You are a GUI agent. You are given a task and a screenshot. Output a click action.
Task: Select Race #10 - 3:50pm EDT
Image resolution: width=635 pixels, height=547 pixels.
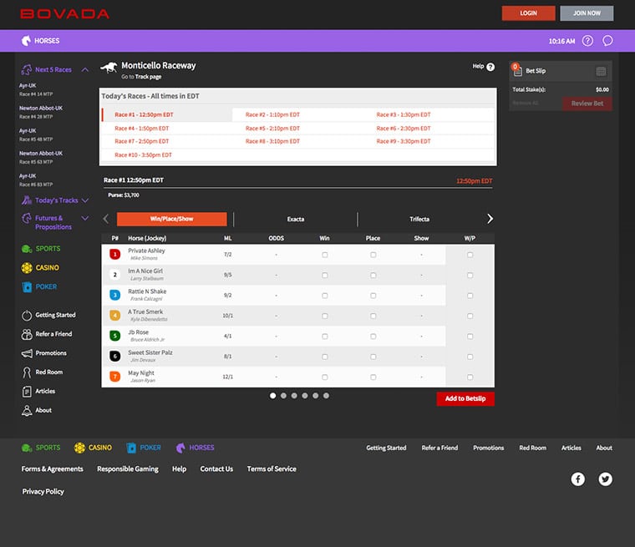pyautogui.click(x=144, y=154)
